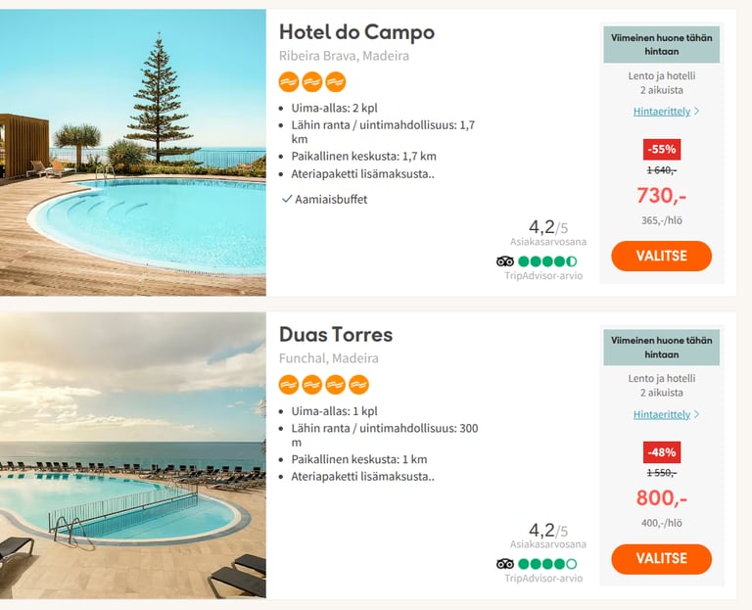Image resolution: width=752 pixels, height=610 pixels.
Task: Click TripAdvisor owl icon for Duas Torres
Action: (x=505, y=564)
